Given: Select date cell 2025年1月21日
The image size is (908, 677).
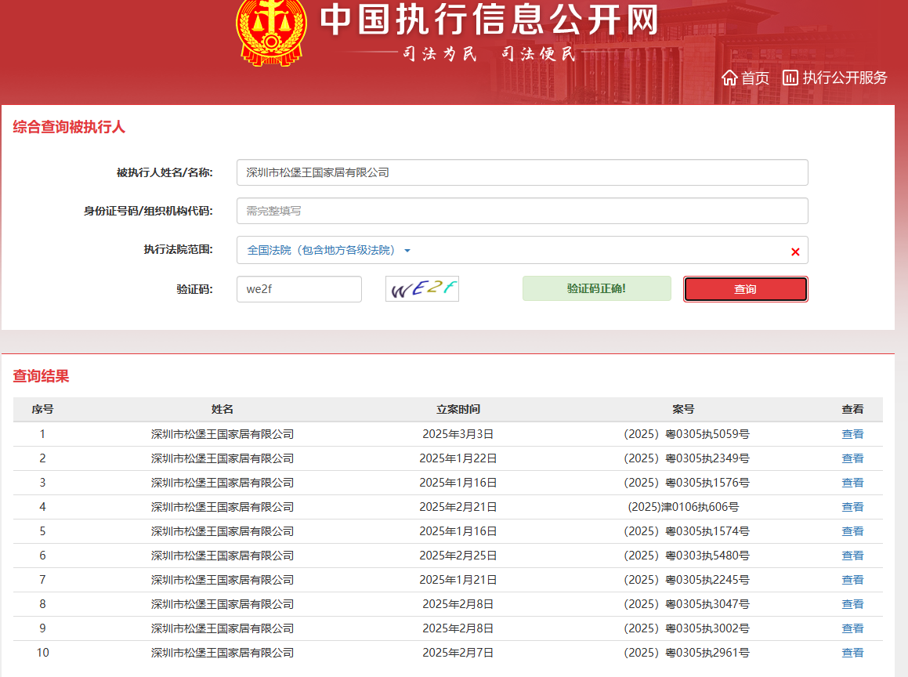Looking at the screenshot, I should (x=458, y=581).
